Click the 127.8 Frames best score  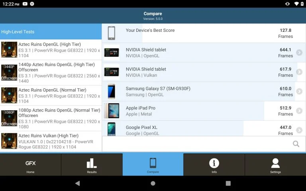(x=286, y=33)
